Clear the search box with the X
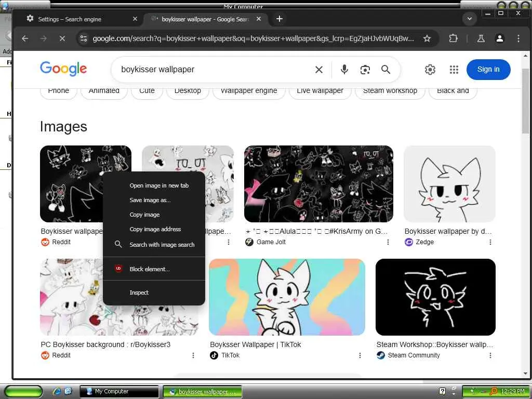Screen dimensions: 532x399 (x=318, y=70)
